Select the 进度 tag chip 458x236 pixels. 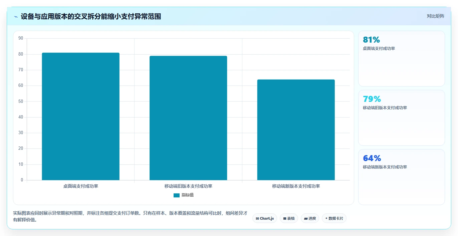coord(310,218)
